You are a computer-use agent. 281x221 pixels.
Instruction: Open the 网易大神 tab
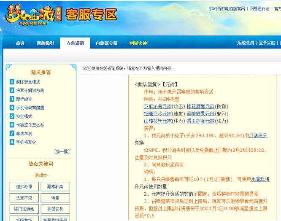[x=138, y=43]
